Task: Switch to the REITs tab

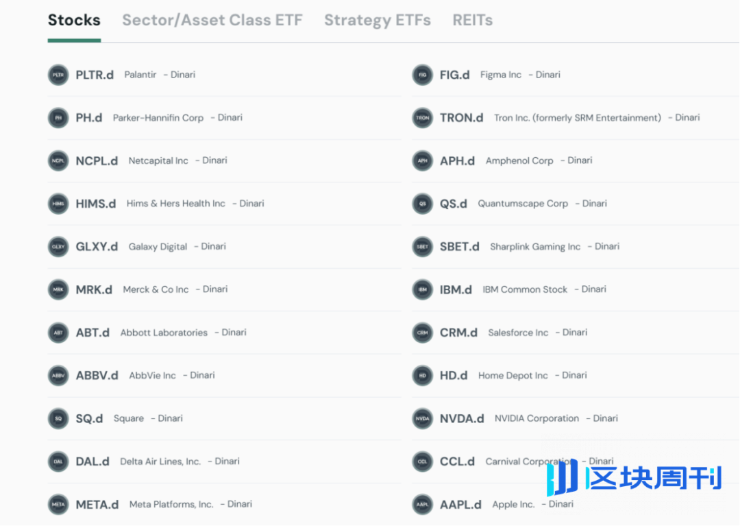Action: click(x=472, y=21)
